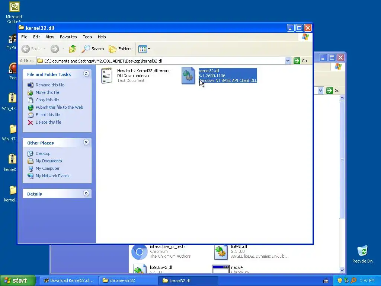This screenshot has height=286, width=381.
Task: Switch to Download Kernel32.dll taskbar button
Action: point(68,281)
